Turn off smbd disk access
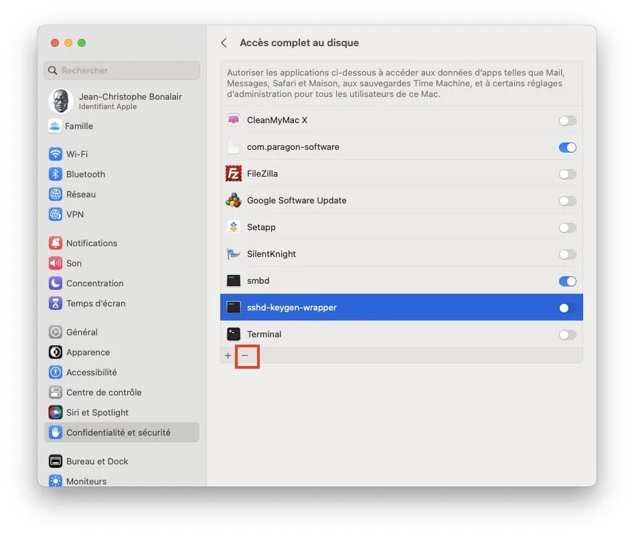 point(567,281)
